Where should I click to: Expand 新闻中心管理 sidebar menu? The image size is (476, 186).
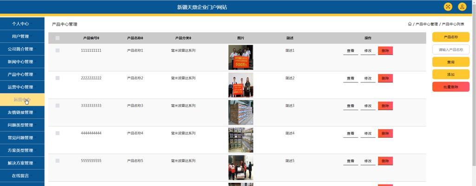(x=22, y=61)
